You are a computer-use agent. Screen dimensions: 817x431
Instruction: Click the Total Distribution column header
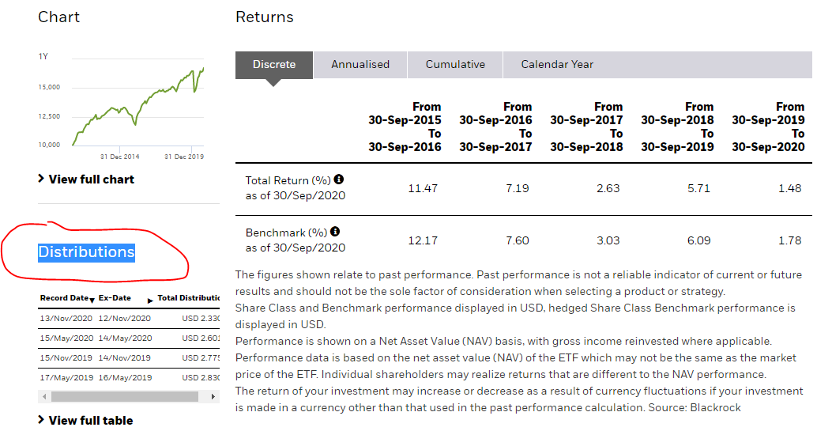coord(188,298)
